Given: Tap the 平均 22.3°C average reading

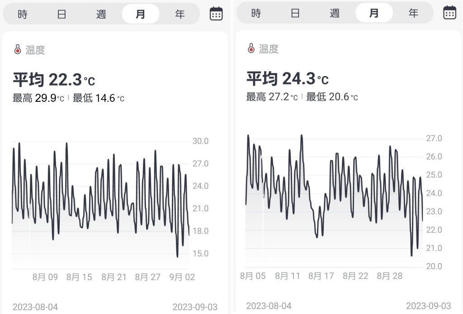Looking at the screenshot, I should click(x=54, y=80).
